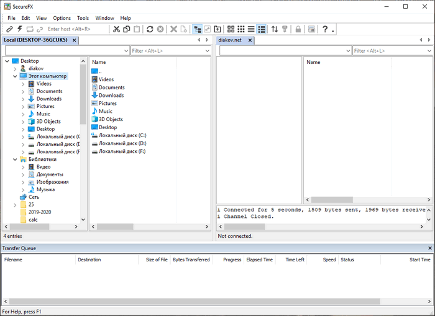The image size is (435, 316).
Task: Click the Name column header in local pane
Action: tap(99, 62)
